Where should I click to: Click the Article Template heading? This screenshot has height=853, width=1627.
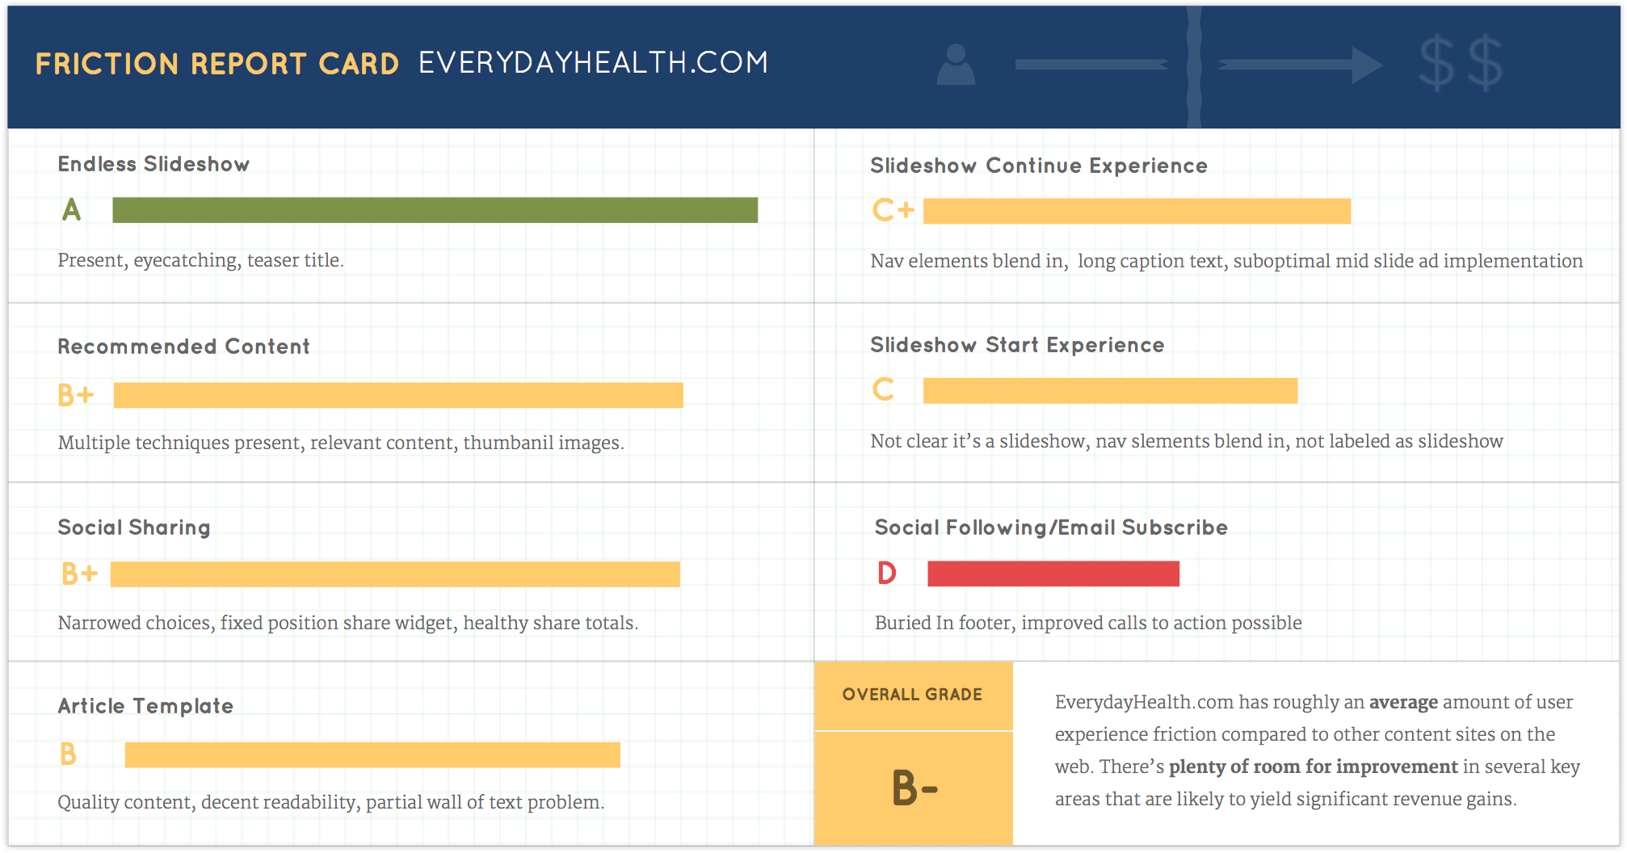145,706
